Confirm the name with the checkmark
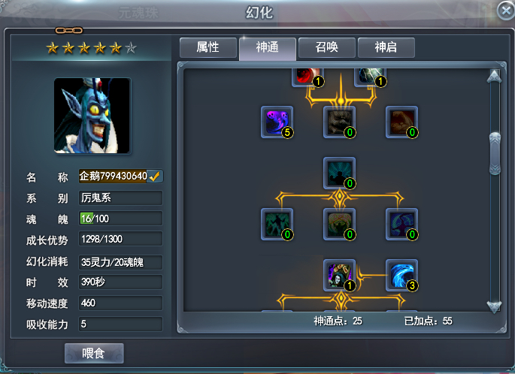 pyautogui.click(x=154, y=176)
